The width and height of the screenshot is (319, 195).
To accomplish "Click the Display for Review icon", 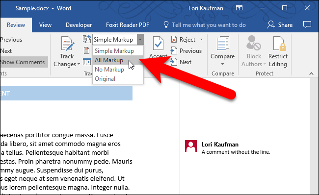I will point(87,39).
